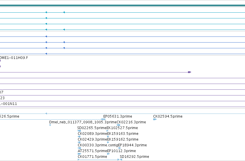Select the SD16292.5prime label
The image size is (245, 161).
pos(134,157)
